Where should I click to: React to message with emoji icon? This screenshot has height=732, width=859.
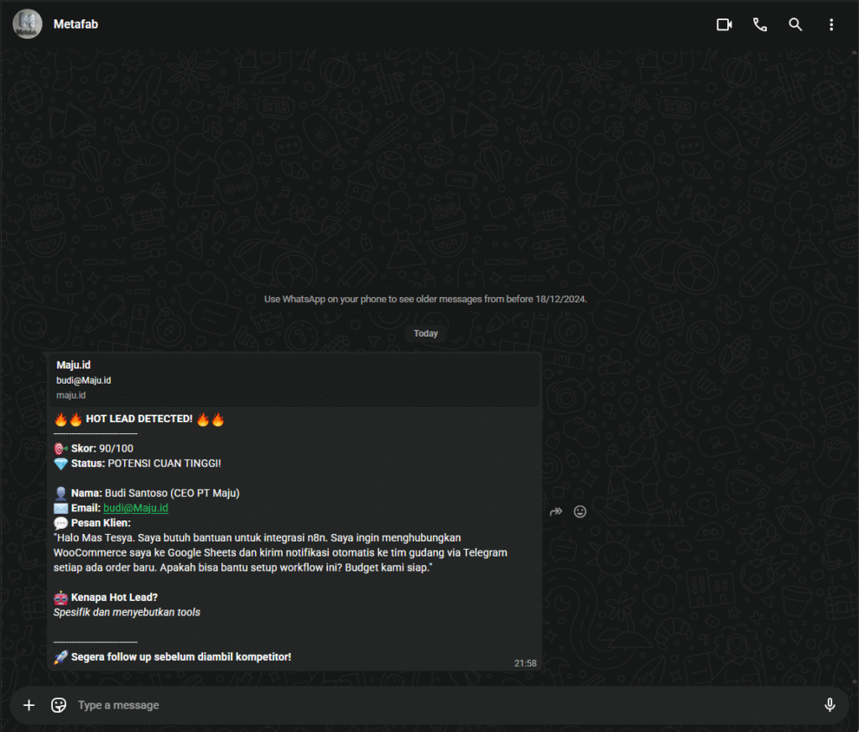point(580,511)
